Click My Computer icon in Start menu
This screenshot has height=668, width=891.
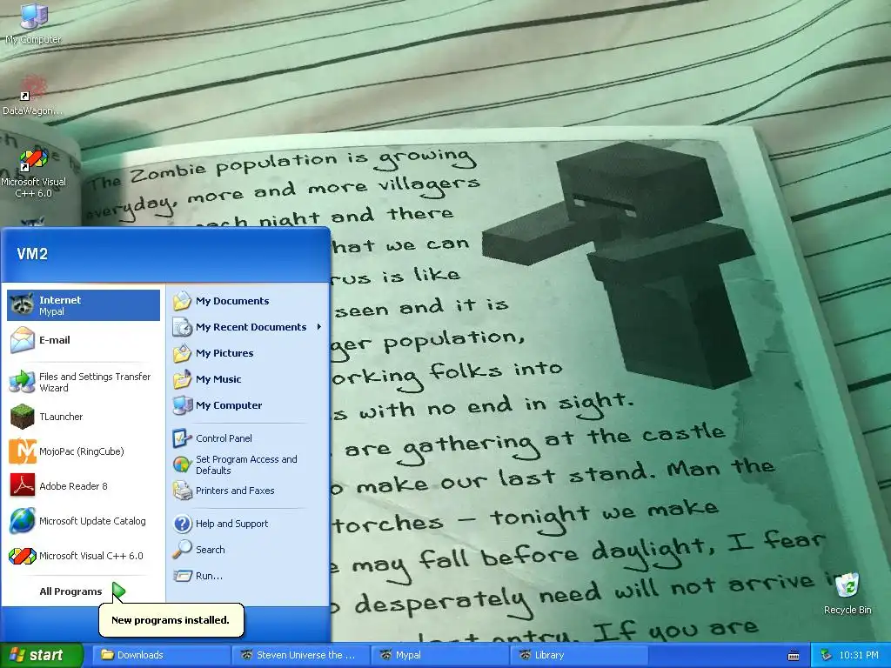[x=183, y=405]
